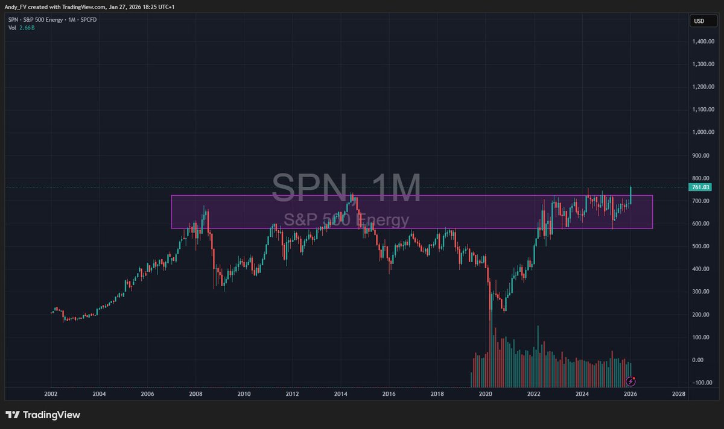Image resolution: width=724 pixels, height=429 pixels.
Task: Click the 2028 time axis label
Action: pyautogui.click(x=679, y=394)
